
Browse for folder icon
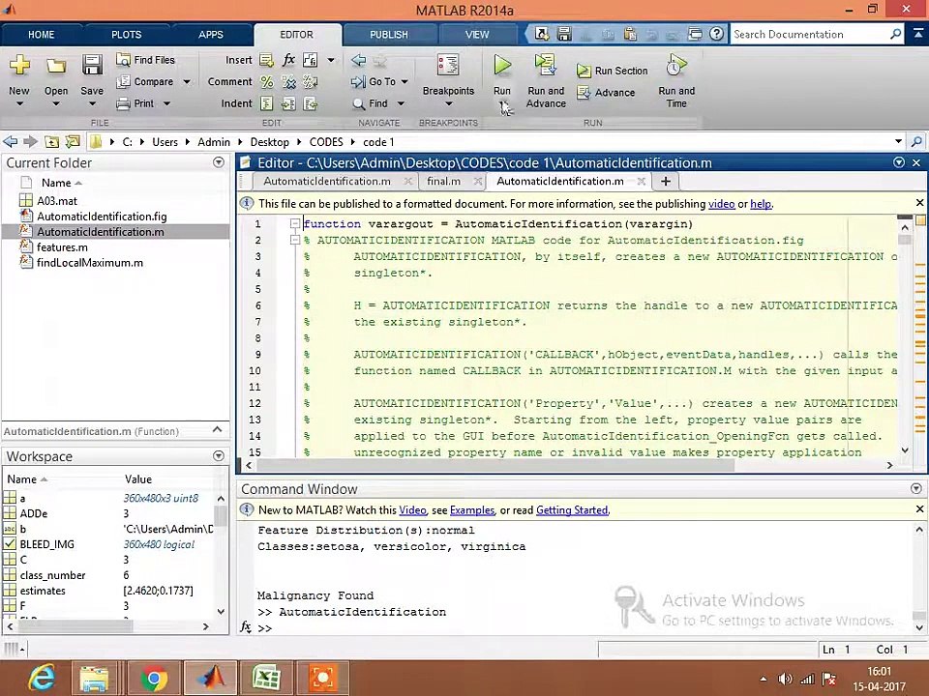[x=73, y=142]
